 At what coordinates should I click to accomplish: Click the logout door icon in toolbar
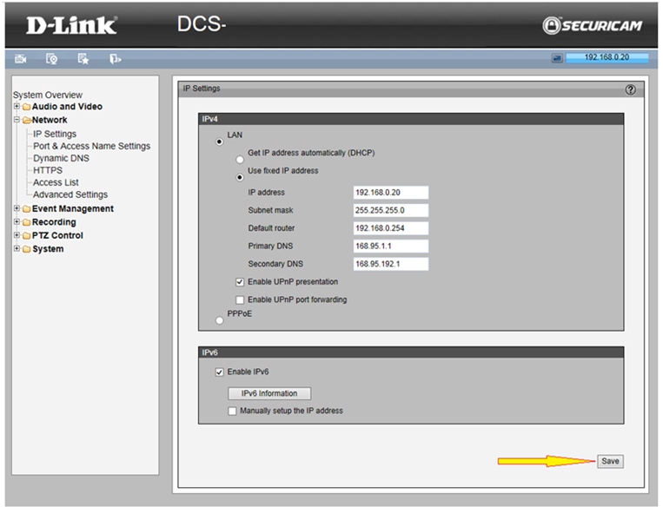tap(115, 59)
